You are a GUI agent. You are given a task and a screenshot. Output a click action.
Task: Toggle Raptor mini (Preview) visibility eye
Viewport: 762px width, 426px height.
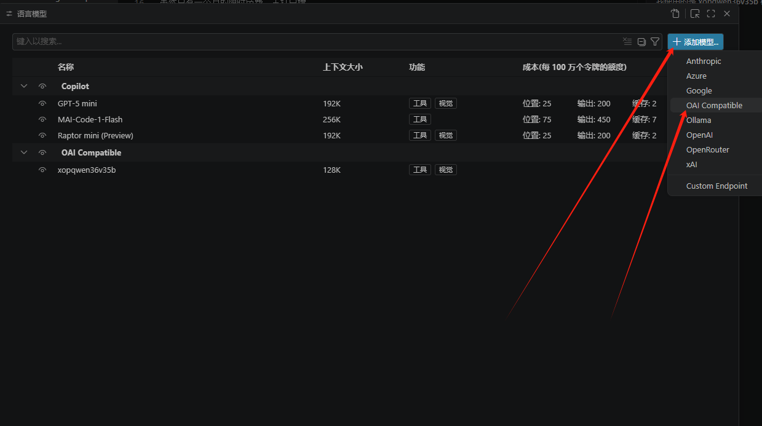point(42,136)
